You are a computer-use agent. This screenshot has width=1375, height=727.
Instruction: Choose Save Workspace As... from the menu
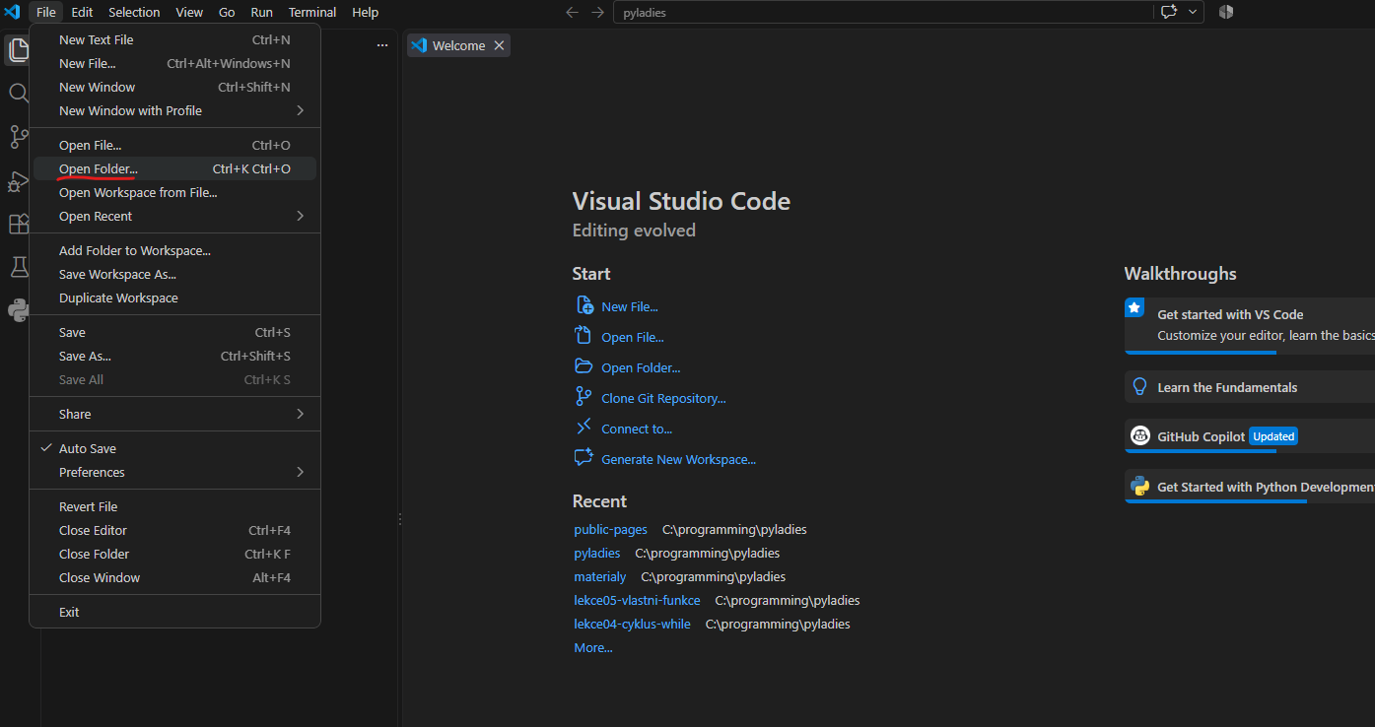click(x=174, y=274)
